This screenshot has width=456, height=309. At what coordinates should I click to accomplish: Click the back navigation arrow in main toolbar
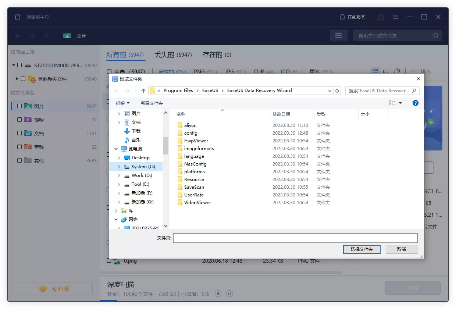(x=18, y=35)
